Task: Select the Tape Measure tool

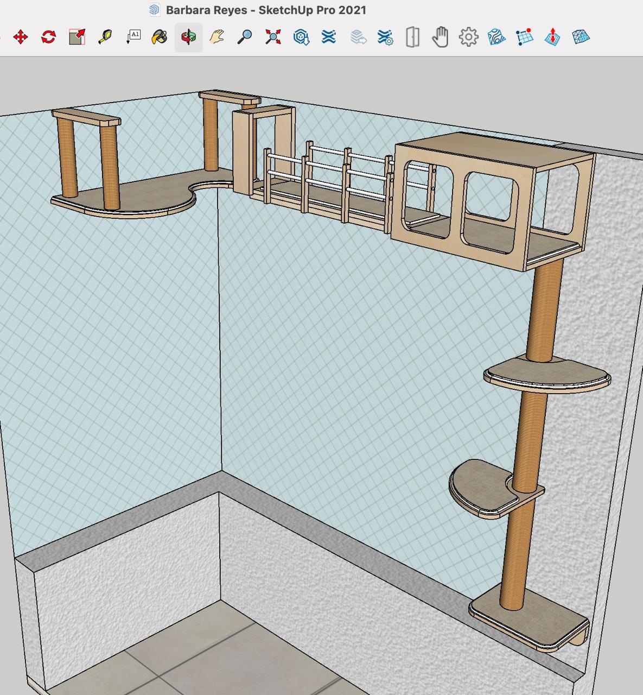Action: pos(105,37)
